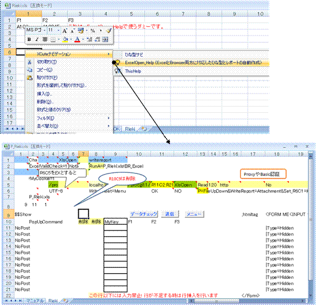The height and width of the screenshot is (305, 316).
Task: Click the accounting number format icon
Action: pos(81,31)
